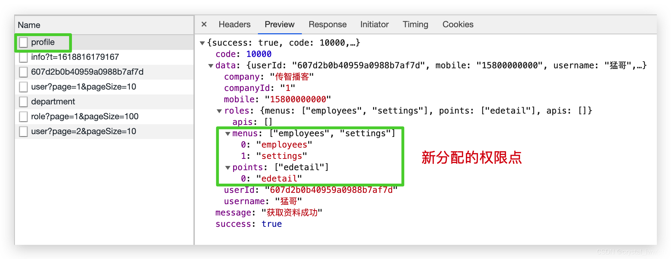
Task: Click the icon box beside info?t=1618816179167
Action: (23, 57)
